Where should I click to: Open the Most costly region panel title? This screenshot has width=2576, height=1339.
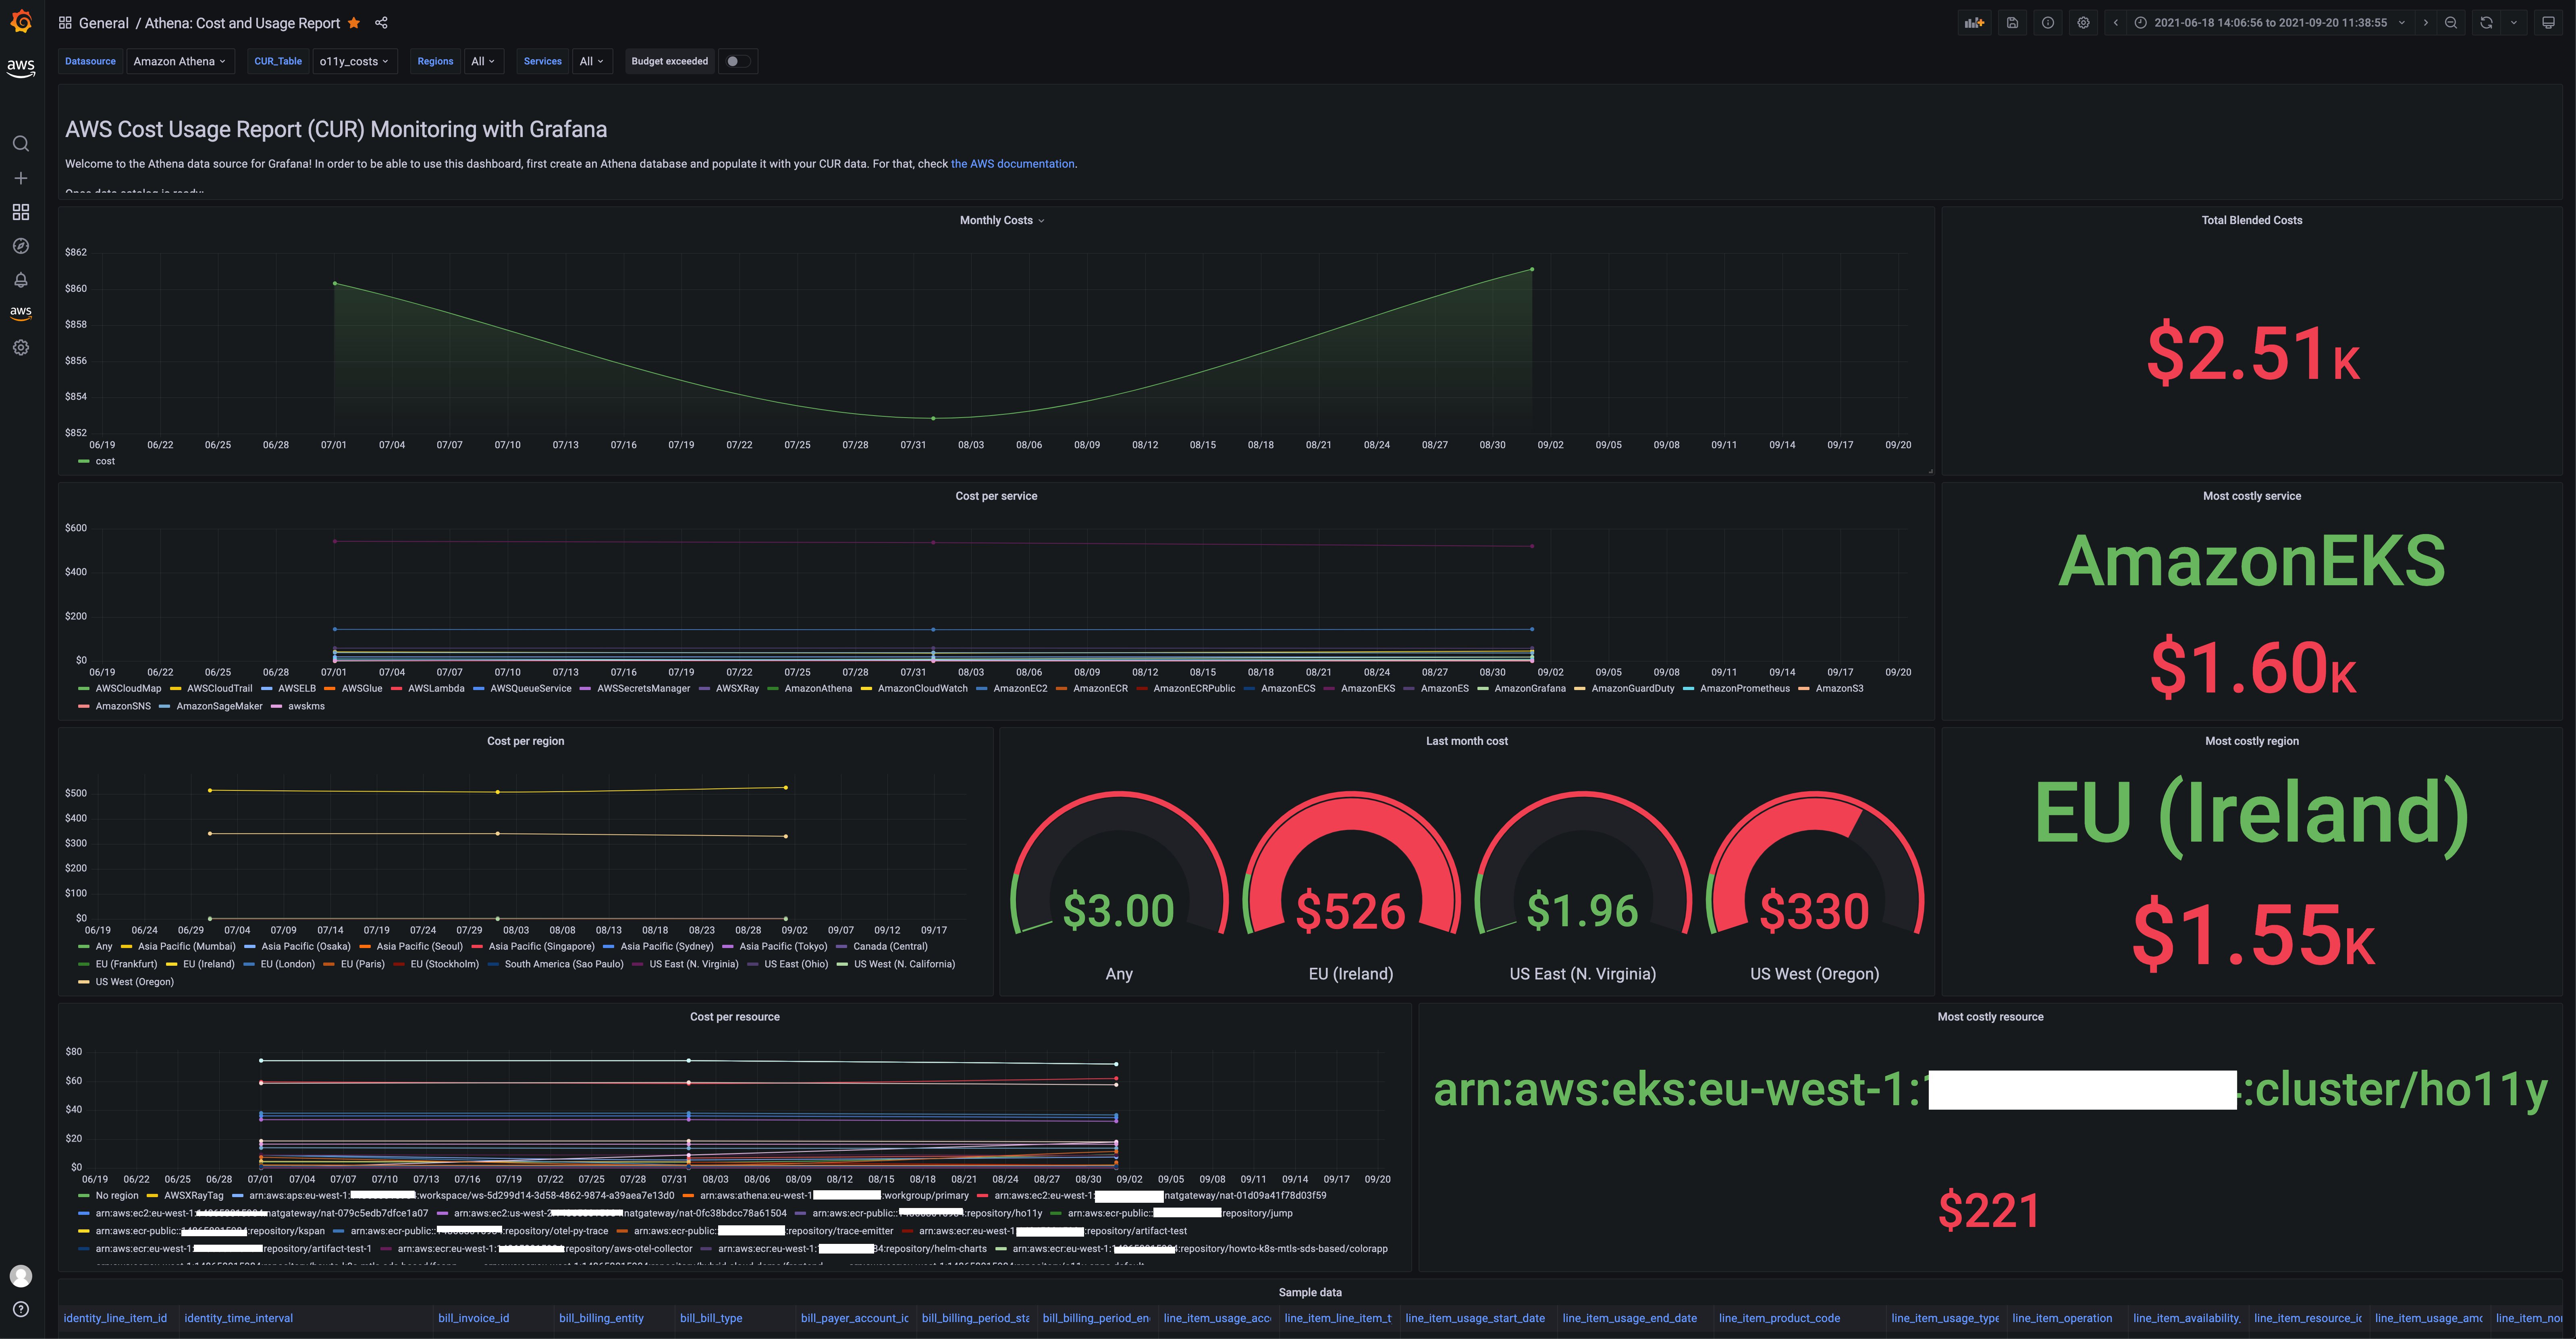(2251, 741)
